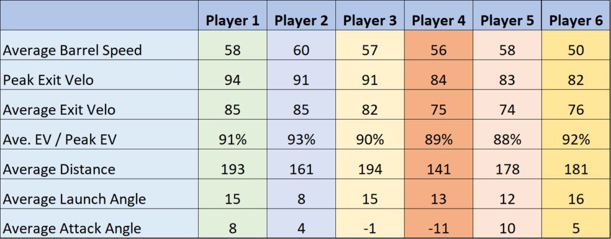Select the Average Barrel Speed row label

pos(73,50)
